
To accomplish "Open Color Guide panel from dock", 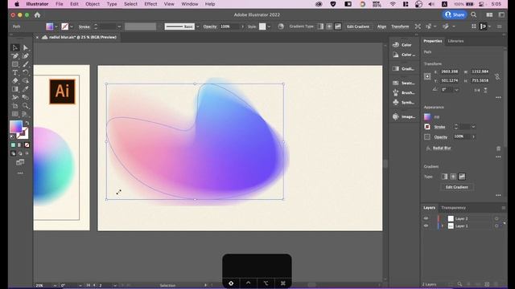I will [x=403, y=55].
